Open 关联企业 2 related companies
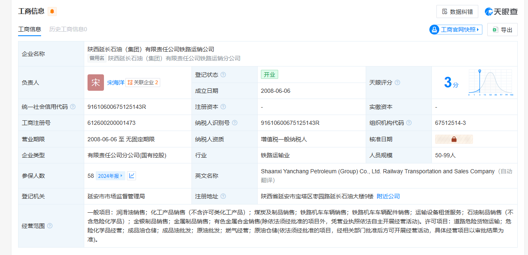The height and width of the screenshot is (255, 528). tap(143, 83)
